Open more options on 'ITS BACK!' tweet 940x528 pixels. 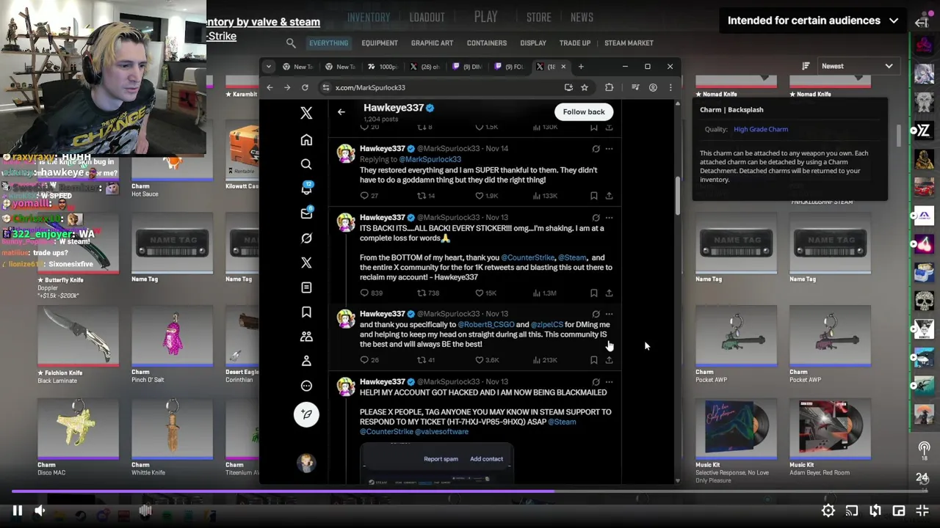(609, 217)
